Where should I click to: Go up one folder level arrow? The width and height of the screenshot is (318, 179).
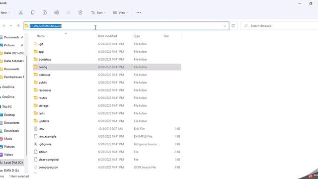coord(18,26)
